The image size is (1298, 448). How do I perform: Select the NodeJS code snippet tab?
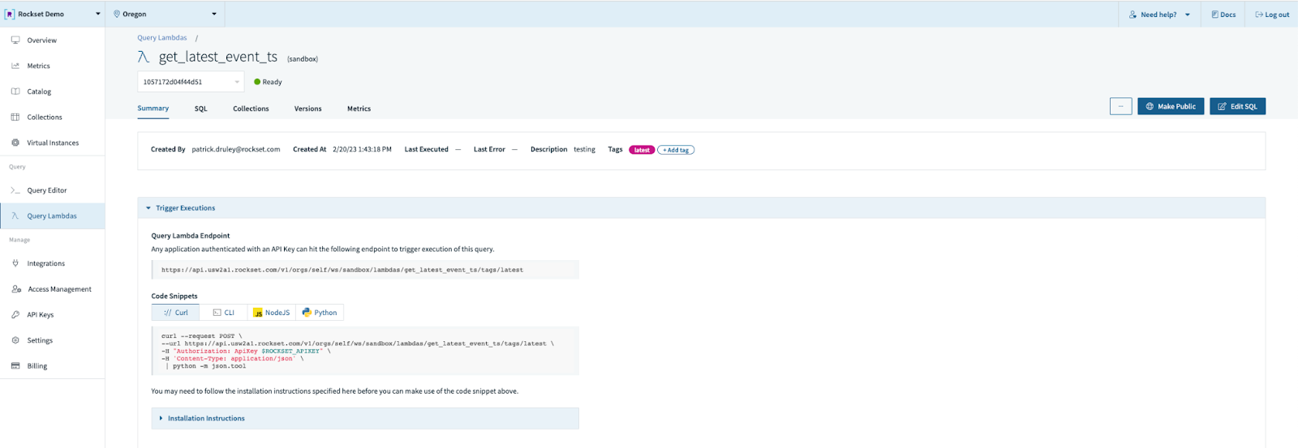tap(271, 312)
